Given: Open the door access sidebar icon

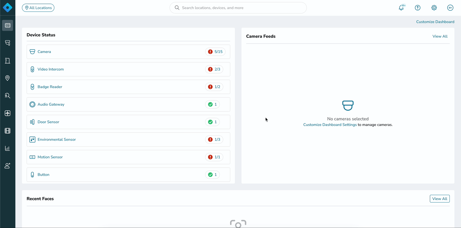Looking at the screenshot, I should coord(8,60).
